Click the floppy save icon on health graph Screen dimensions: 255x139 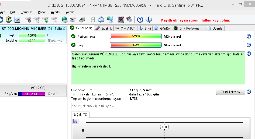[x=75, y=121]
